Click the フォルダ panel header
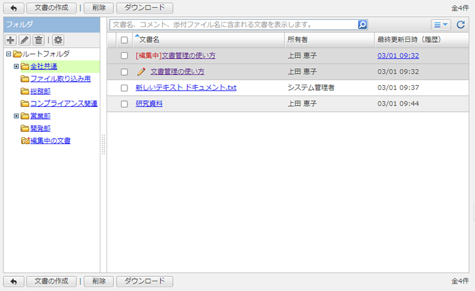 click(x=52, y=24)
